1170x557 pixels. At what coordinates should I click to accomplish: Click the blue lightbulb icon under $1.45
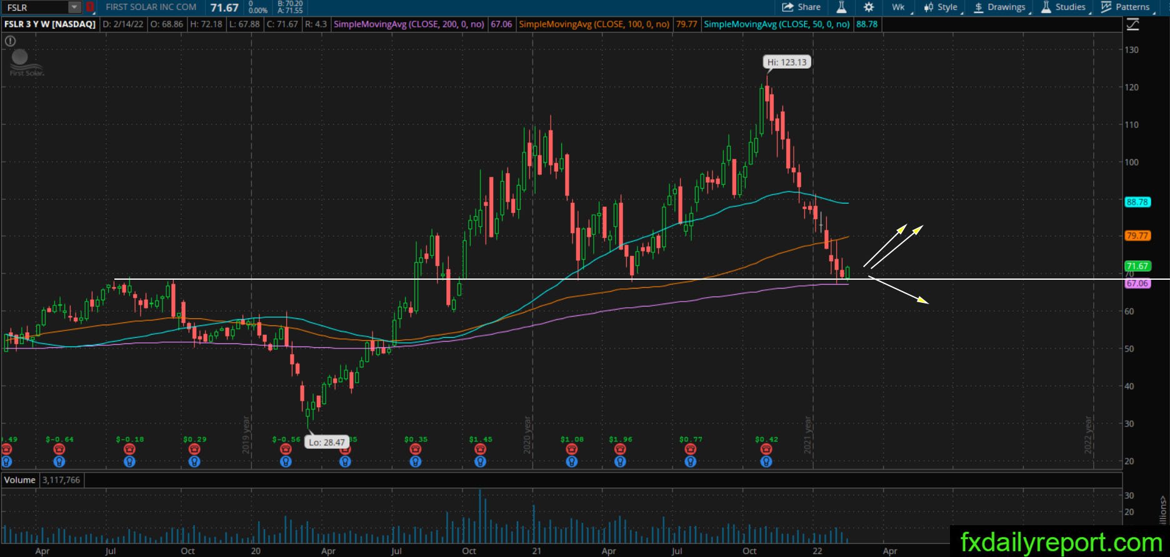(480, 461)
